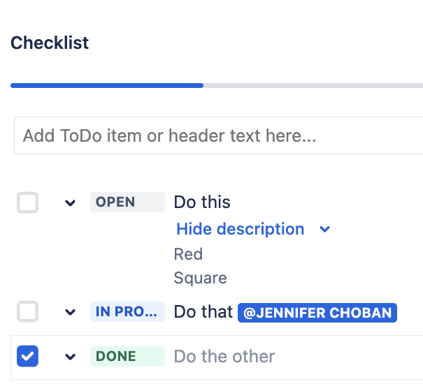Click the 'Square' description line

point(200,278)
